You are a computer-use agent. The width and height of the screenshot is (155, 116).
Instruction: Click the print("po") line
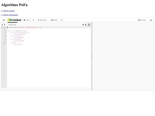(x=19, y=38)
